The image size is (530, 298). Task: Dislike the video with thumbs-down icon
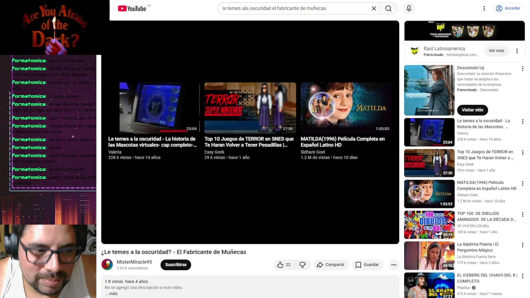303,265
